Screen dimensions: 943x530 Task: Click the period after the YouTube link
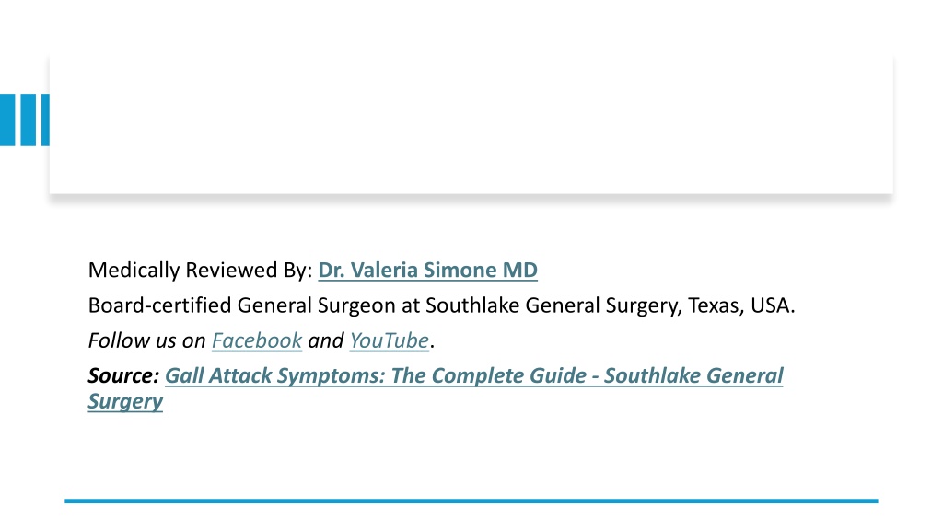pyautogui.click(x=433, y=345)
